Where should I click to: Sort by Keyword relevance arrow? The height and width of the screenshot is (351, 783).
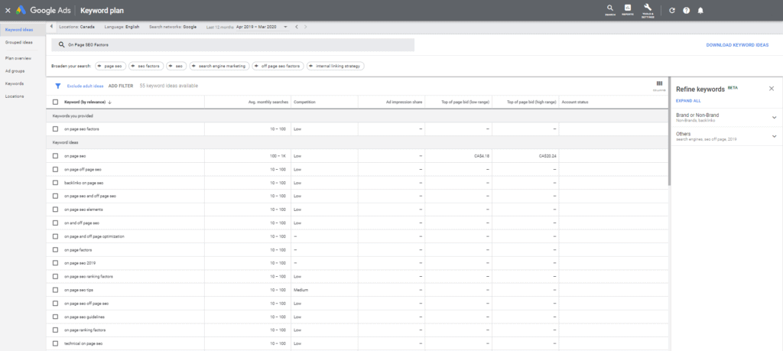click(x=109, y=102)
